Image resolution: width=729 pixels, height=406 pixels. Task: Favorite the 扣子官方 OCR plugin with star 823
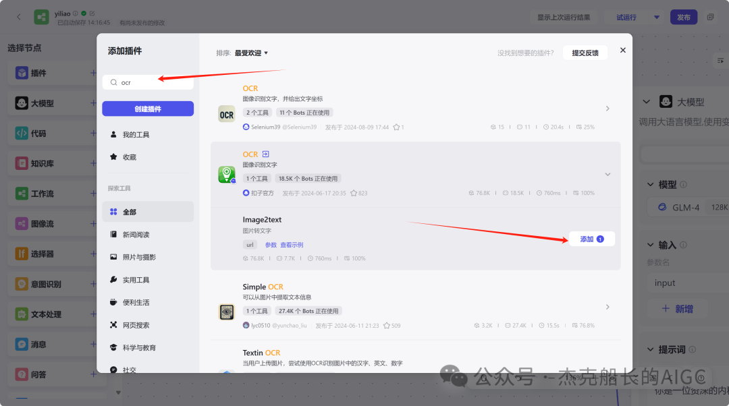coord(354,194)
